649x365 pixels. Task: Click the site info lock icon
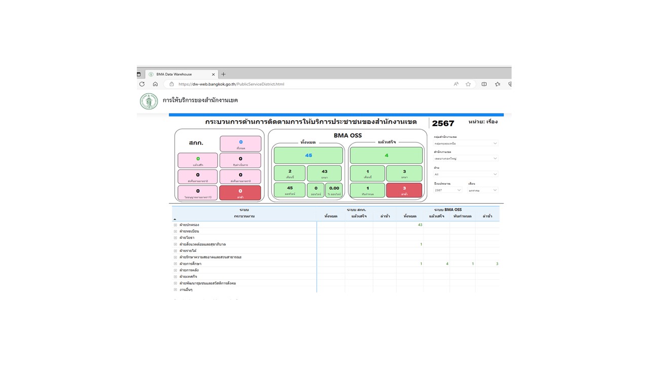(x=171, y=84)
